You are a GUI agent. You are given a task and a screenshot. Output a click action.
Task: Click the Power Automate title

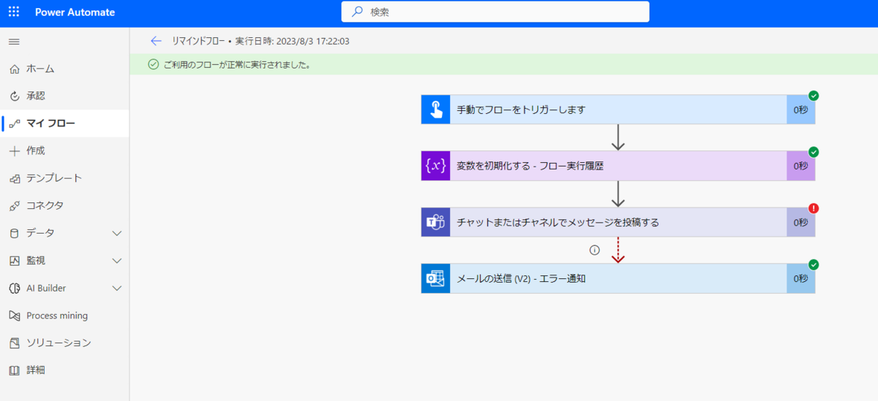tap(75, 12)
